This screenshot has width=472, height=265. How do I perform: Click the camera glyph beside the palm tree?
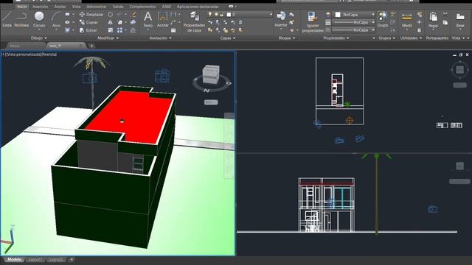coord(90,78)
